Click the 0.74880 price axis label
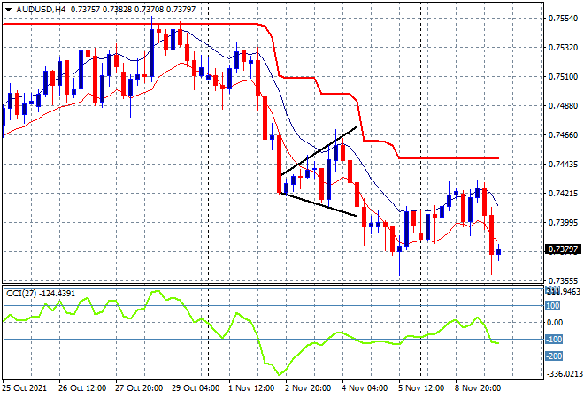 pos(563,106)
